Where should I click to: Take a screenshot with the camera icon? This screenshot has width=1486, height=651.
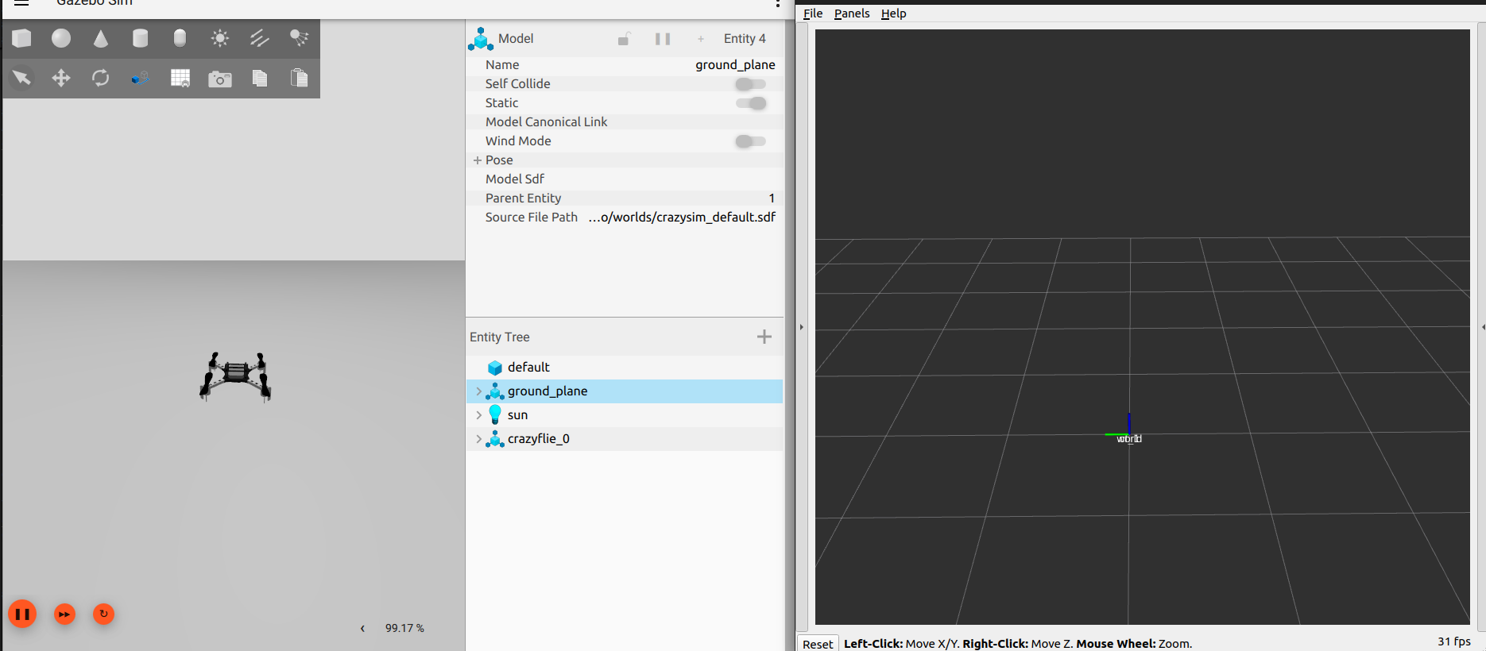pos(220,79)
